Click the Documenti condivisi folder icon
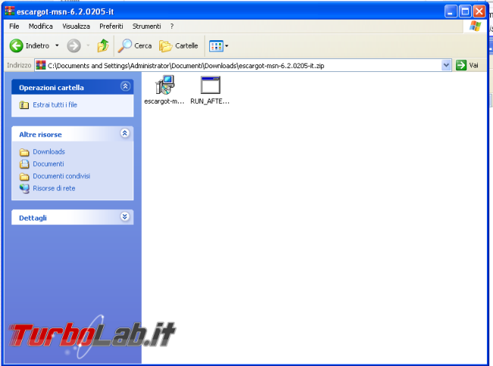493x366 pixels. point(24,177)
